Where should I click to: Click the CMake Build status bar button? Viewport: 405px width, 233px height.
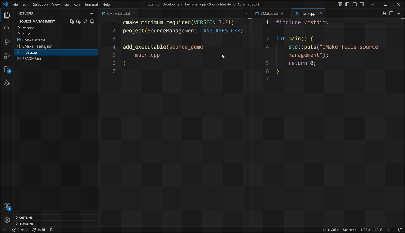point(39,230)
